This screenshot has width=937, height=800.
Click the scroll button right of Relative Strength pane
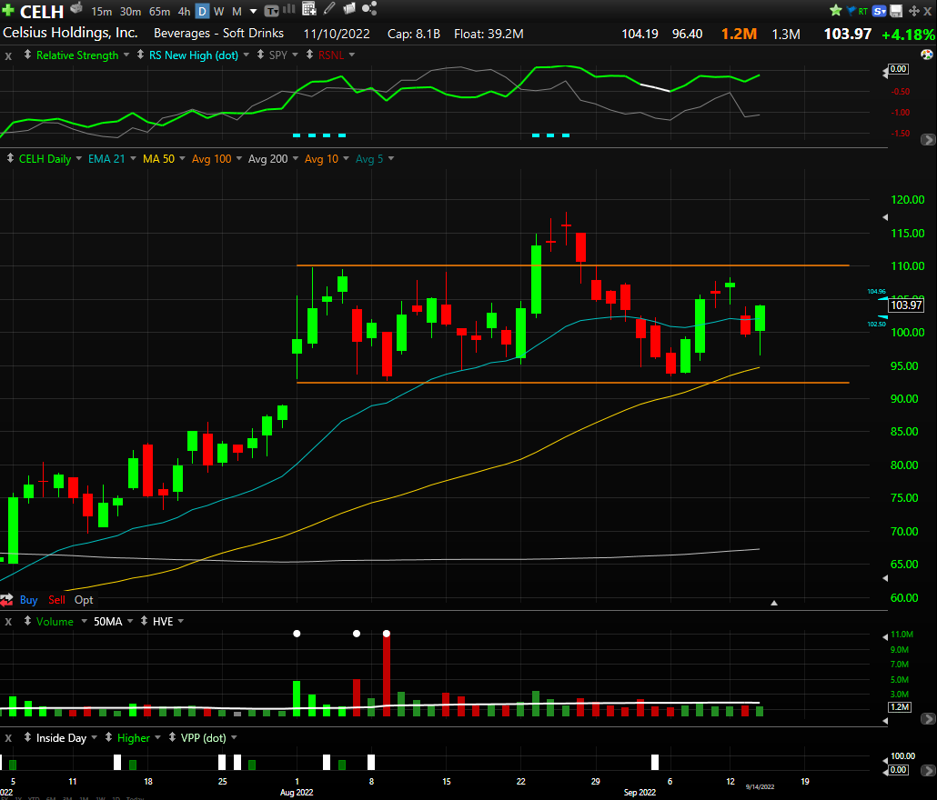click(928, 140)
